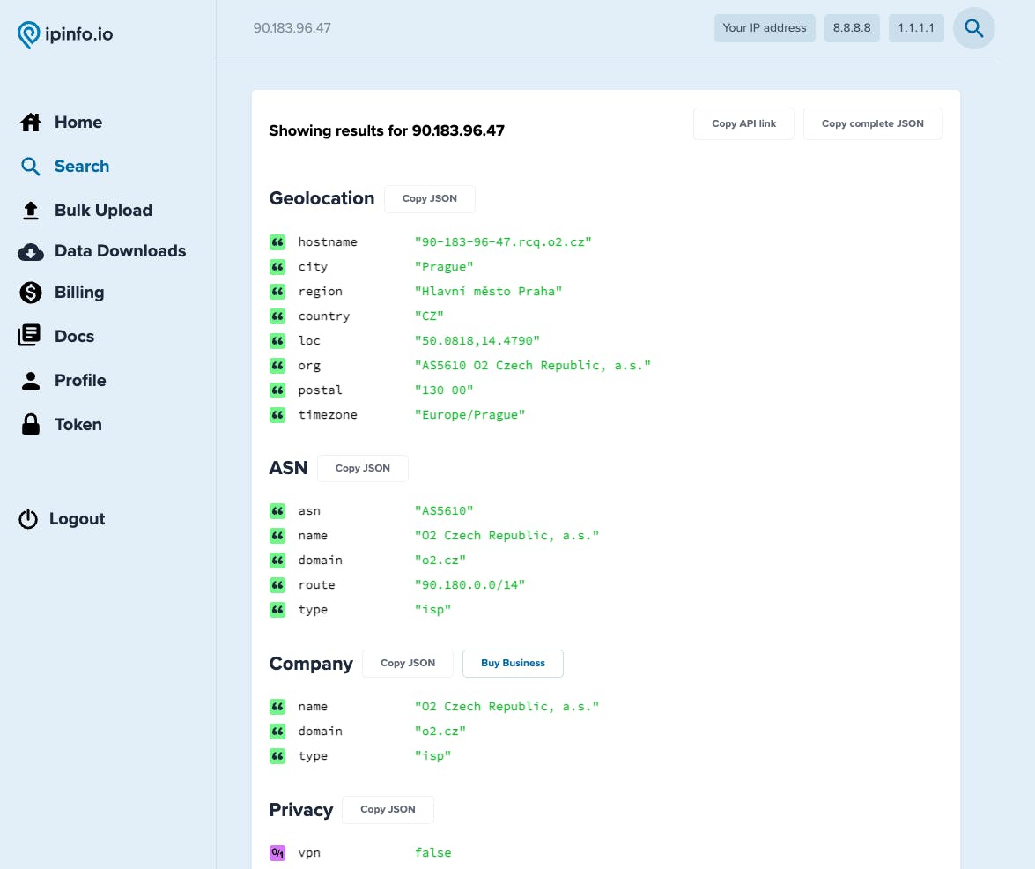Viewport: 1035px width, 869px height.
Task: Select the Your IP address shortcut
Action: pos(765,28)
